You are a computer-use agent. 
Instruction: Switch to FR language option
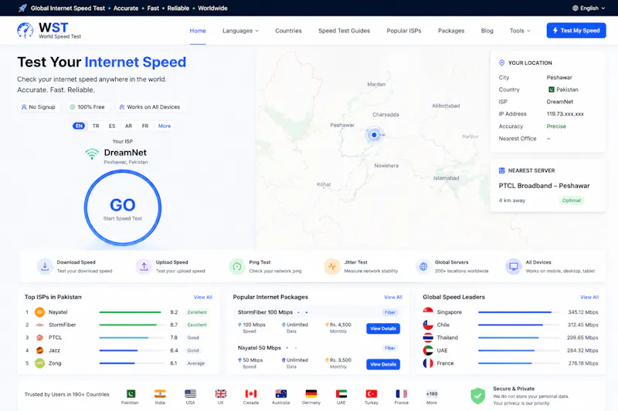click(x=145, y=126)
